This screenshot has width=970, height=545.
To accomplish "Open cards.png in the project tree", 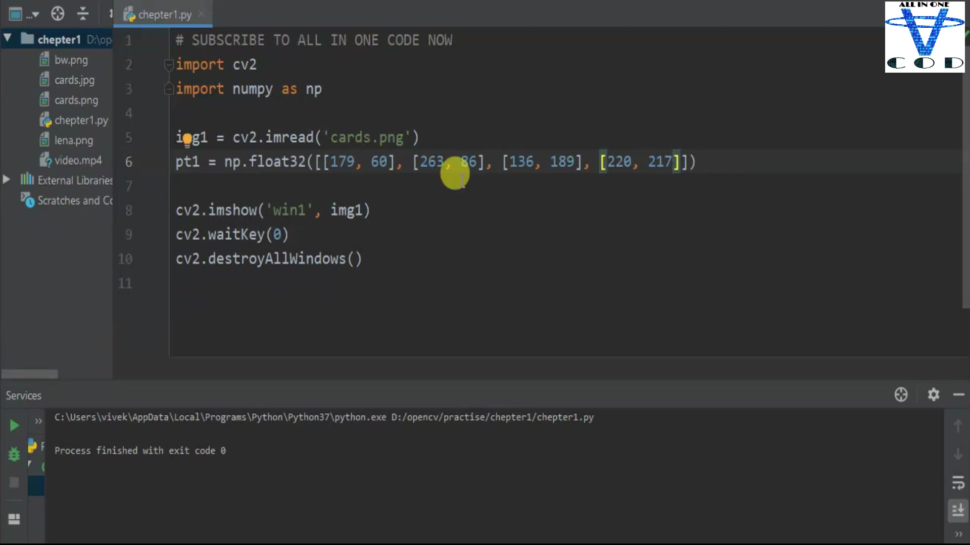I will coord(76,100).
